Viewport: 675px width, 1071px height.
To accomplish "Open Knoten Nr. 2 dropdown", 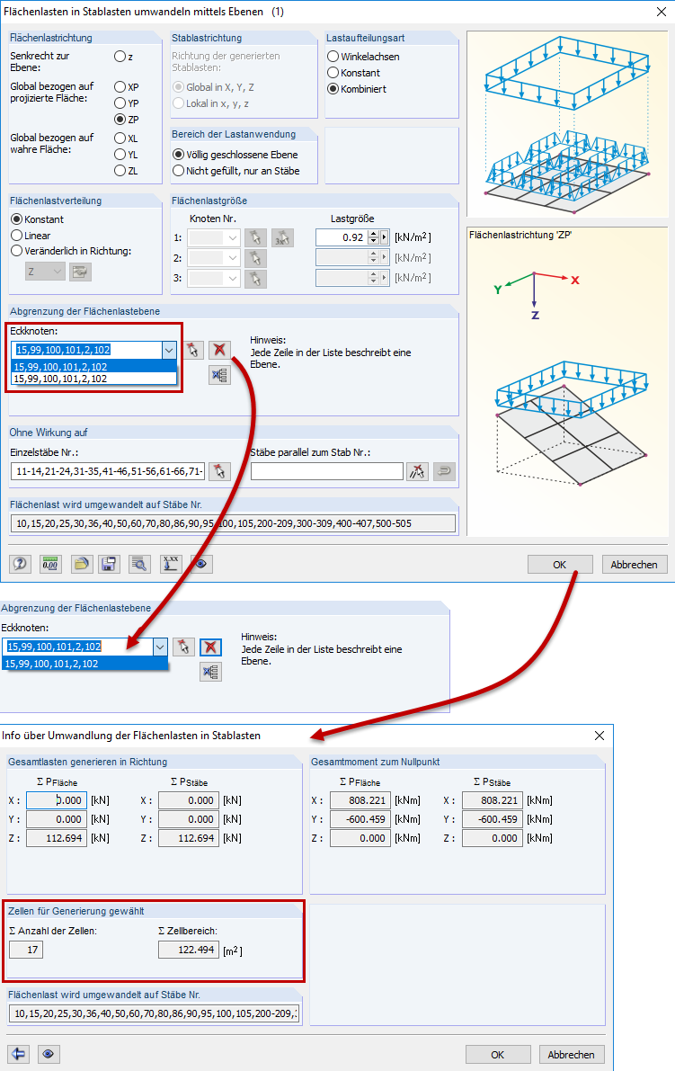I will click(x=232, y=258).
